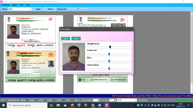
Task: Expand the Tamil language dropdown
Action: tap(135, 100)
